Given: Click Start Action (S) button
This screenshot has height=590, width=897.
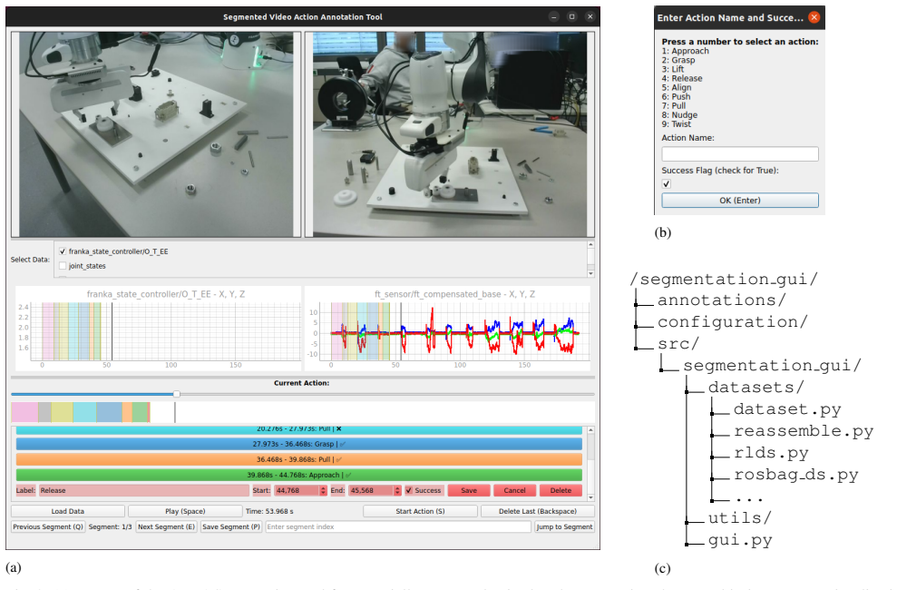Looking at the screenshot, I should [420, 511].
